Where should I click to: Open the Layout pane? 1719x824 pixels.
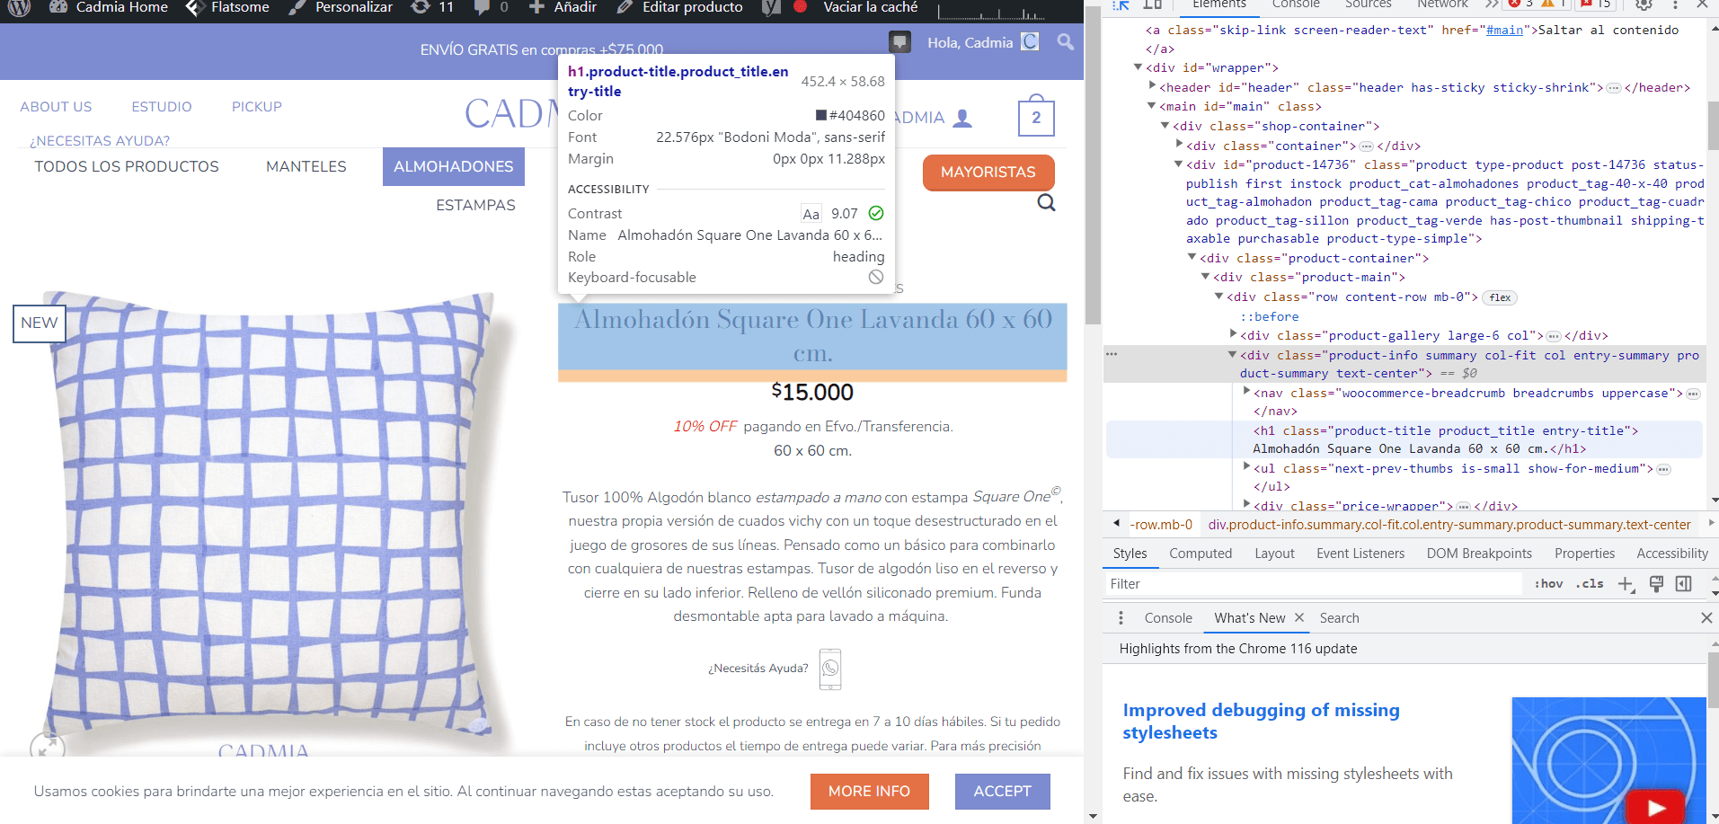click(x=1274, y=554)
